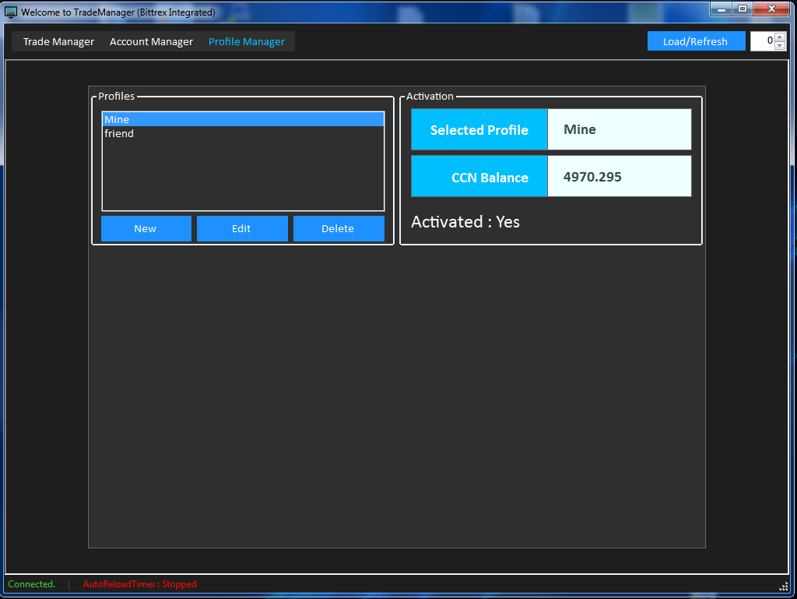
Task: Click the 'Connected.' status bar entry
Action: [31, 584]
